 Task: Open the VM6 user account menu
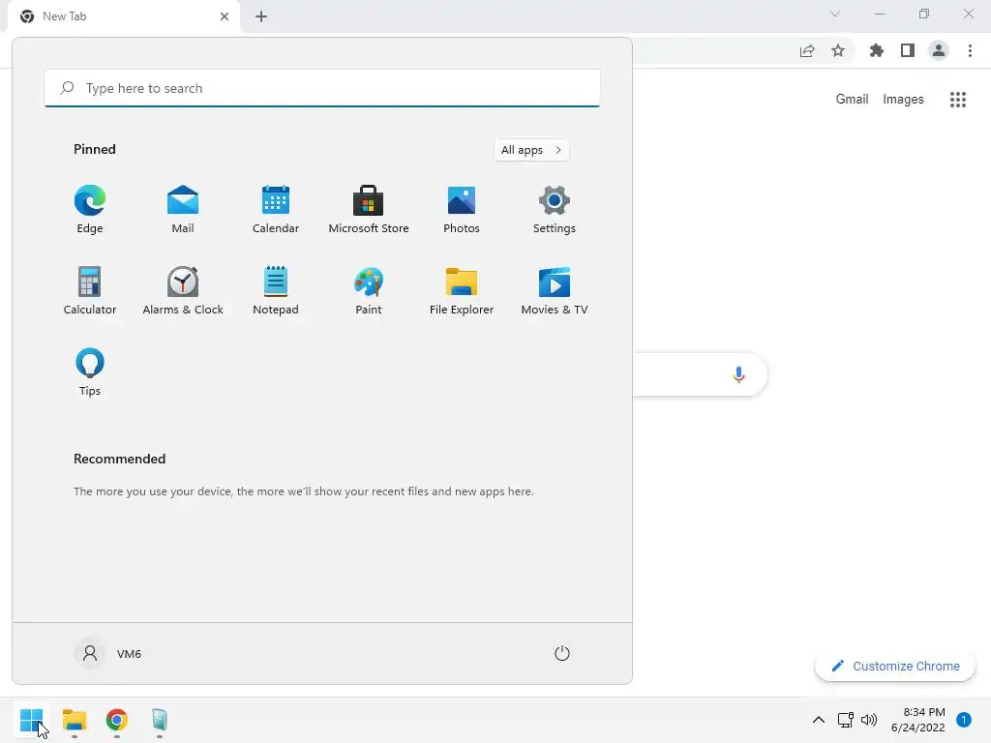point(108,653)
